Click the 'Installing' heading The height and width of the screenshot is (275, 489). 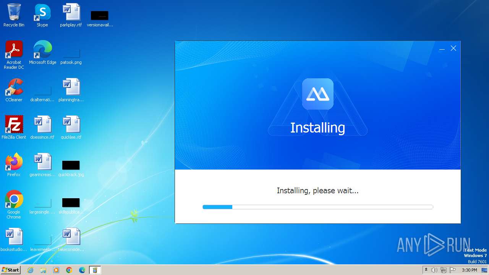[318, 128]
